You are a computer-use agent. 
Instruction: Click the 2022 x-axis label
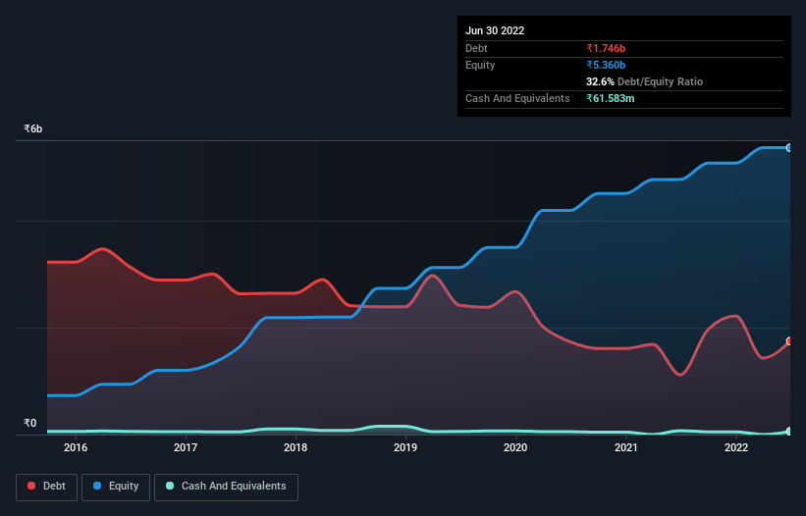(736, 447)
